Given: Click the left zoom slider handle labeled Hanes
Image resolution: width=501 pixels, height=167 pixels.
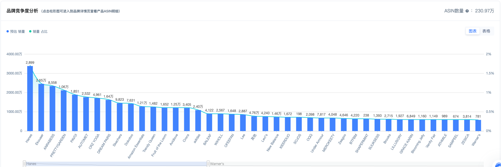Looking at the screenshot, I should click(24, 164).
